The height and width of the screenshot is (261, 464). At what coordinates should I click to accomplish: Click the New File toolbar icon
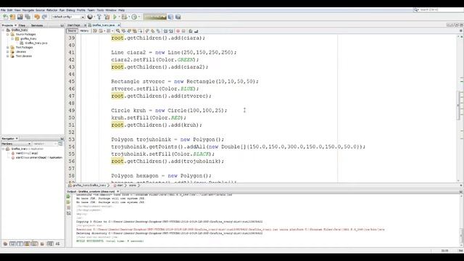tap(5, 17)
